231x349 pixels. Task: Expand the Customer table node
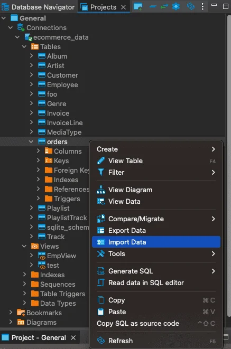click(31, 75)
